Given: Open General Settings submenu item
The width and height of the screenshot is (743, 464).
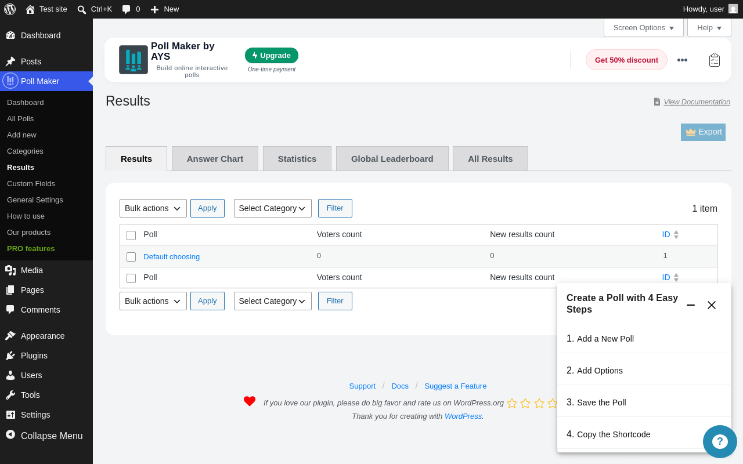Looking at the screenshot, I should 46,200.
